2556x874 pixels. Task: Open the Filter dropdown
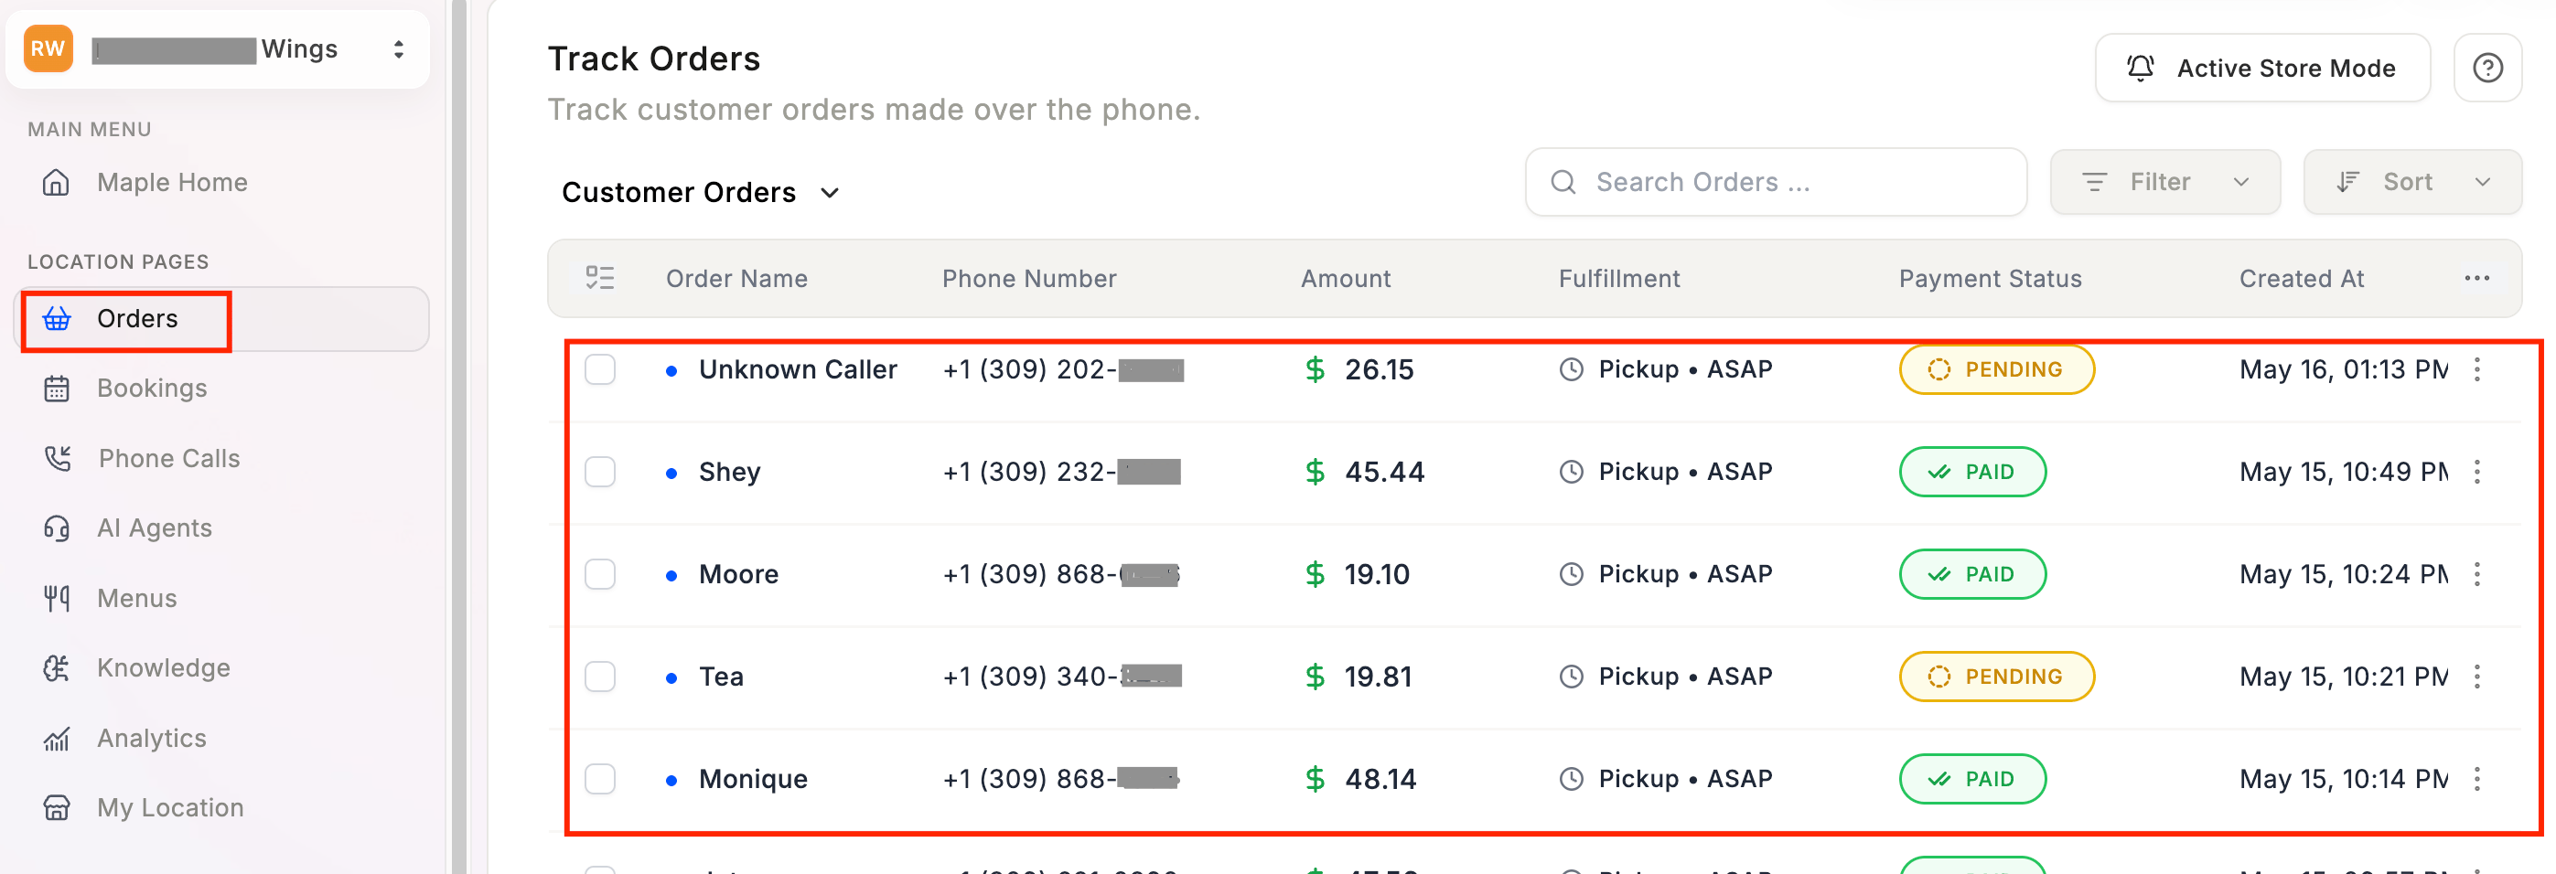(x=2164, y=182)
